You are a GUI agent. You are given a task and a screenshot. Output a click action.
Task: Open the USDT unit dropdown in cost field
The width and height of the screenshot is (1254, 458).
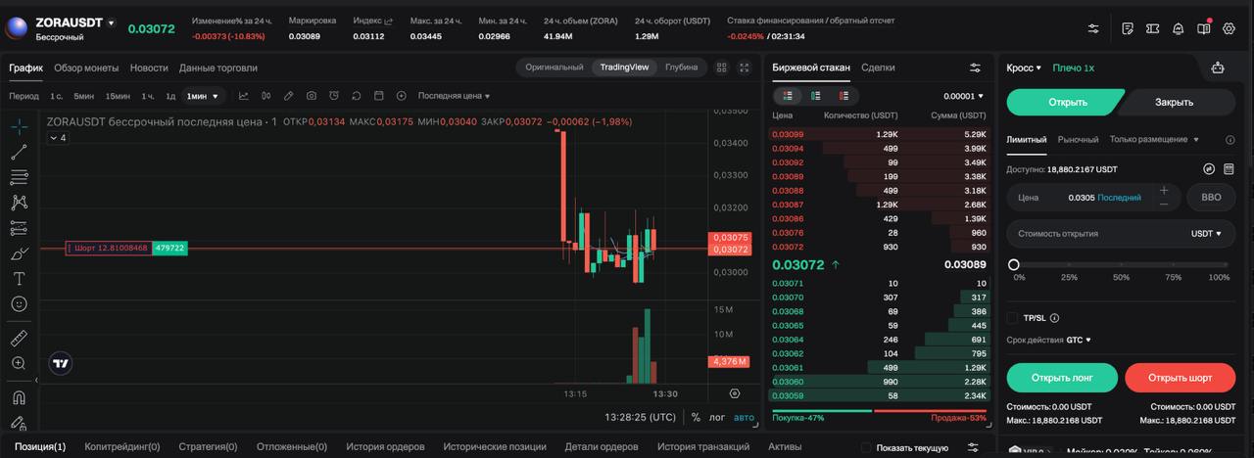1207,234
